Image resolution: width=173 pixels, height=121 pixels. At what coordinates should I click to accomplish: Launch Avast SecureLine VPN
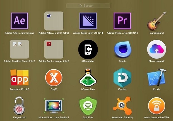(157, 106)
